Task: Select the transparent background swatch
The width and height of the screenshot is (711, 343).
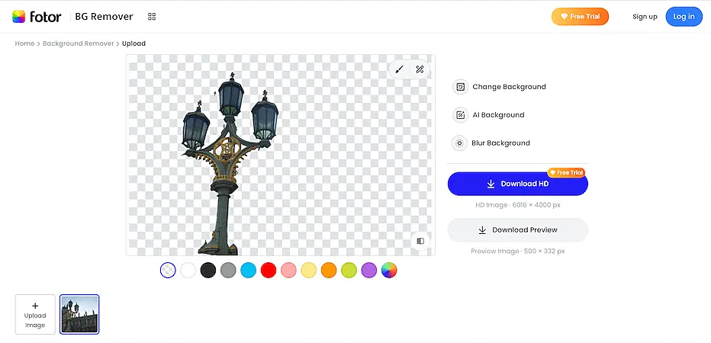Action: pyautogui.click(x=168, y=271)
